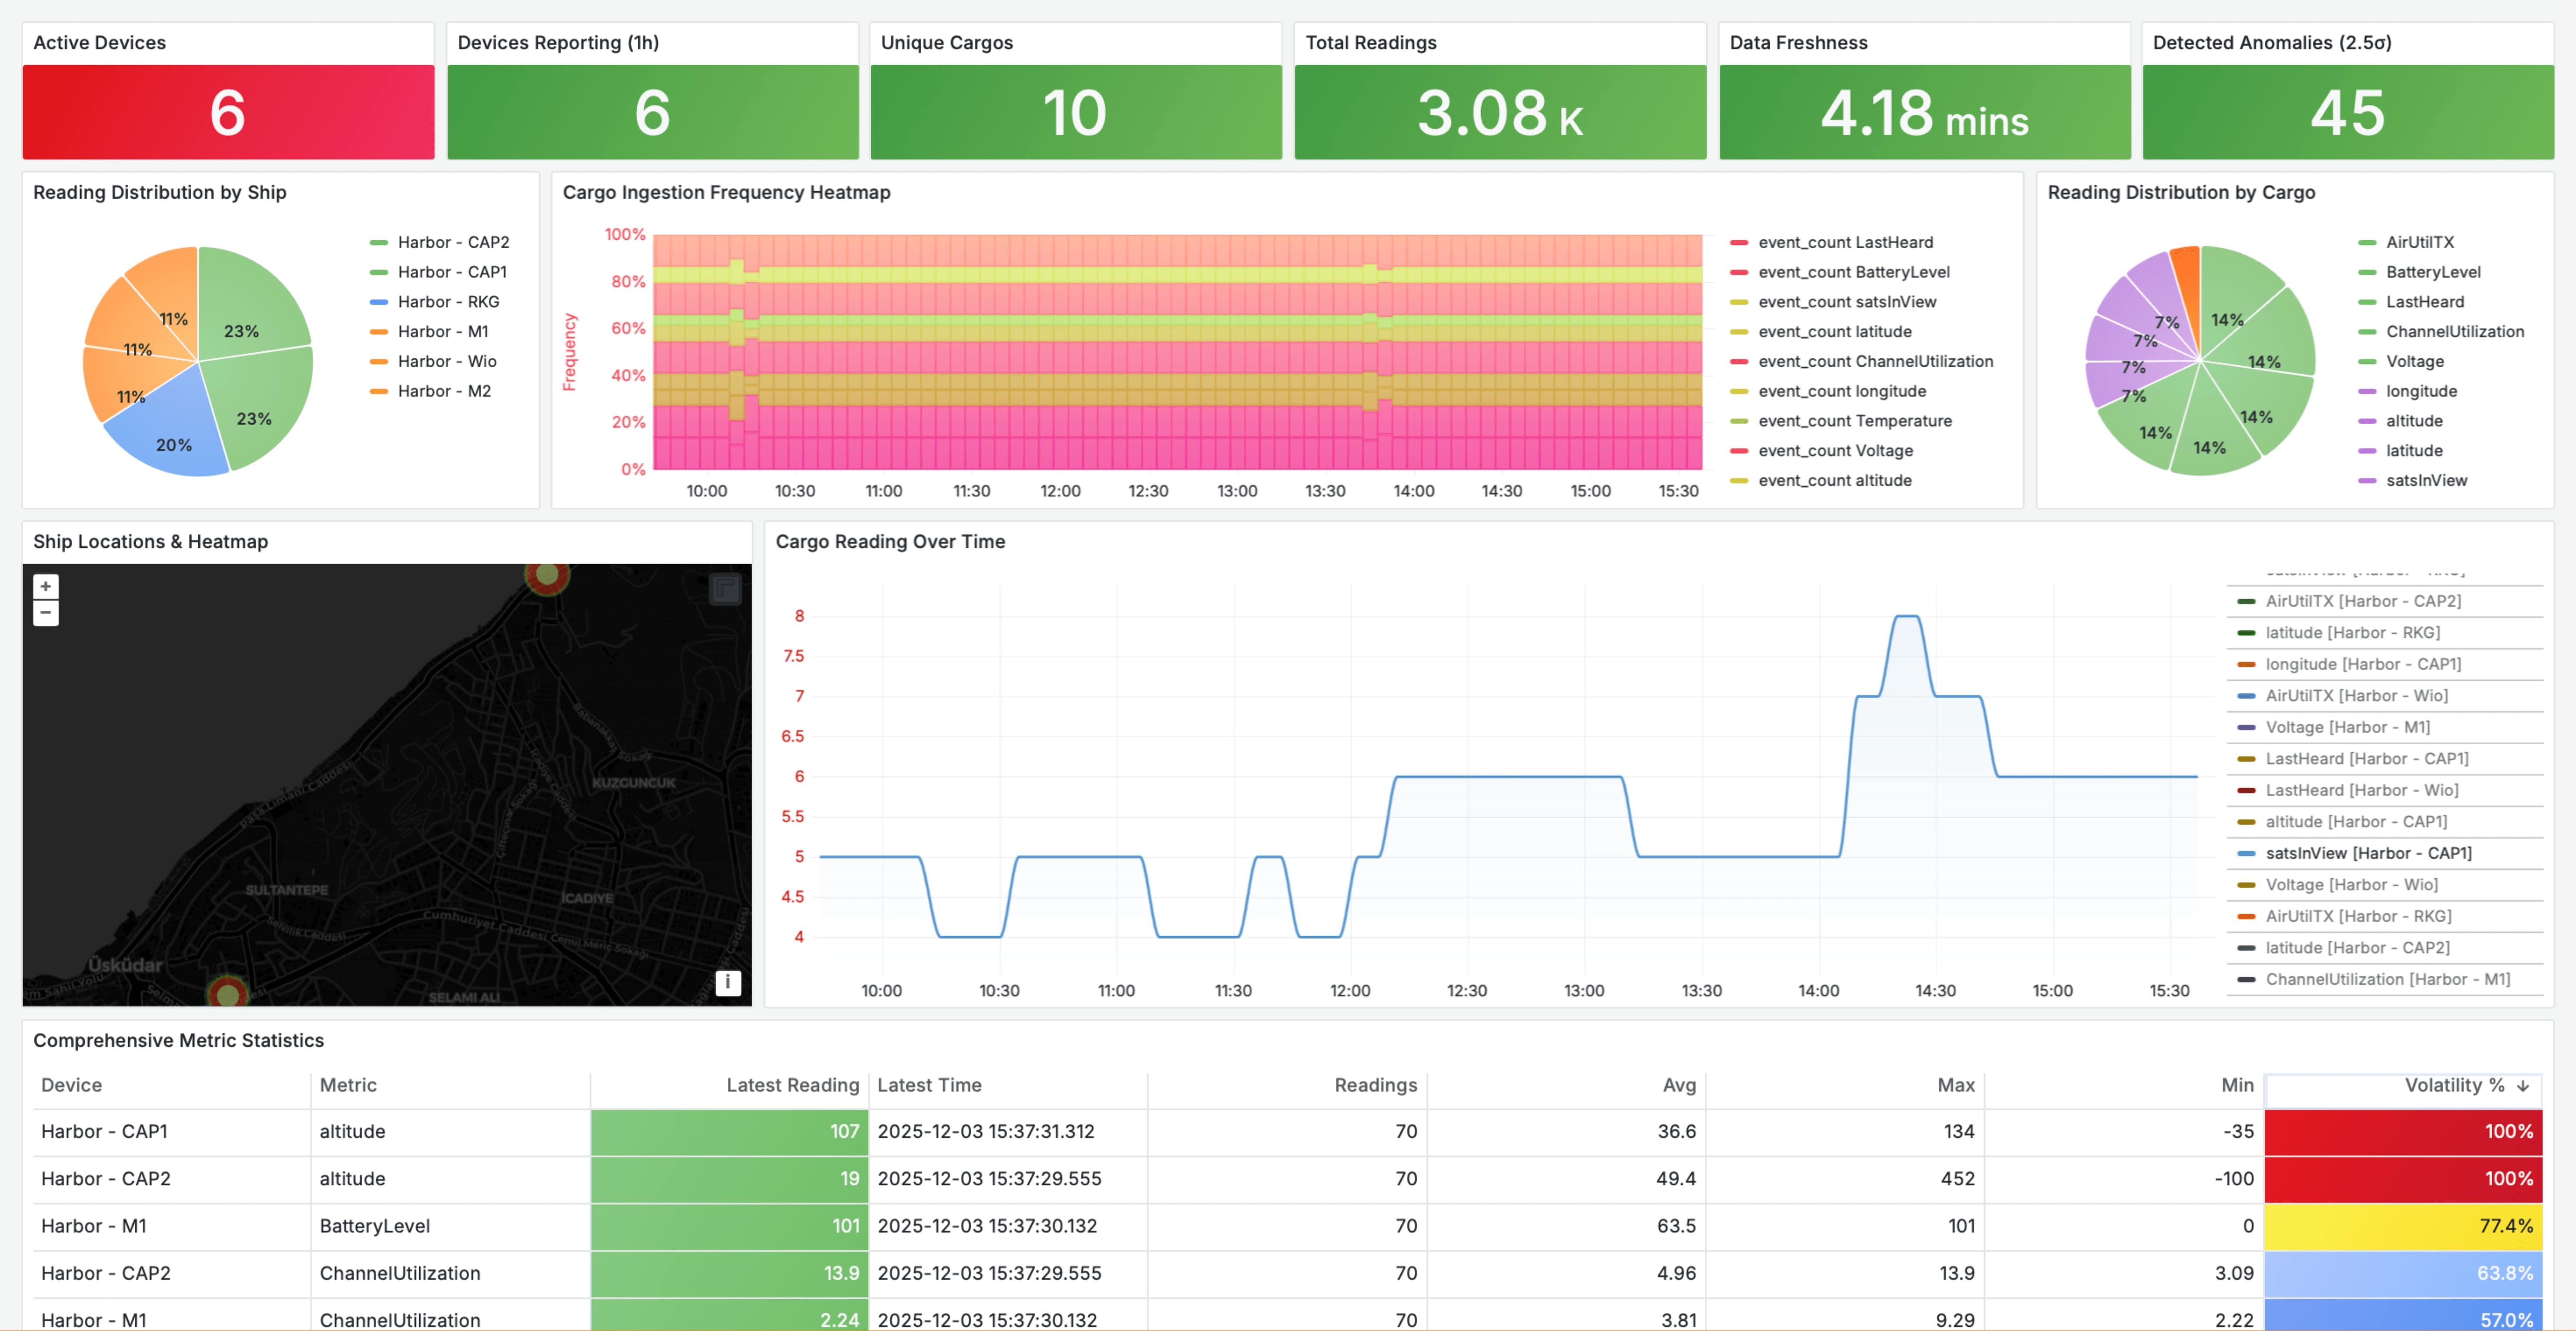Image resolution: width=2576 pixels, height=1331 pixels.
Task: Toggle AirUtilTX in the cargo pie legend
Action: [2419, 242]
